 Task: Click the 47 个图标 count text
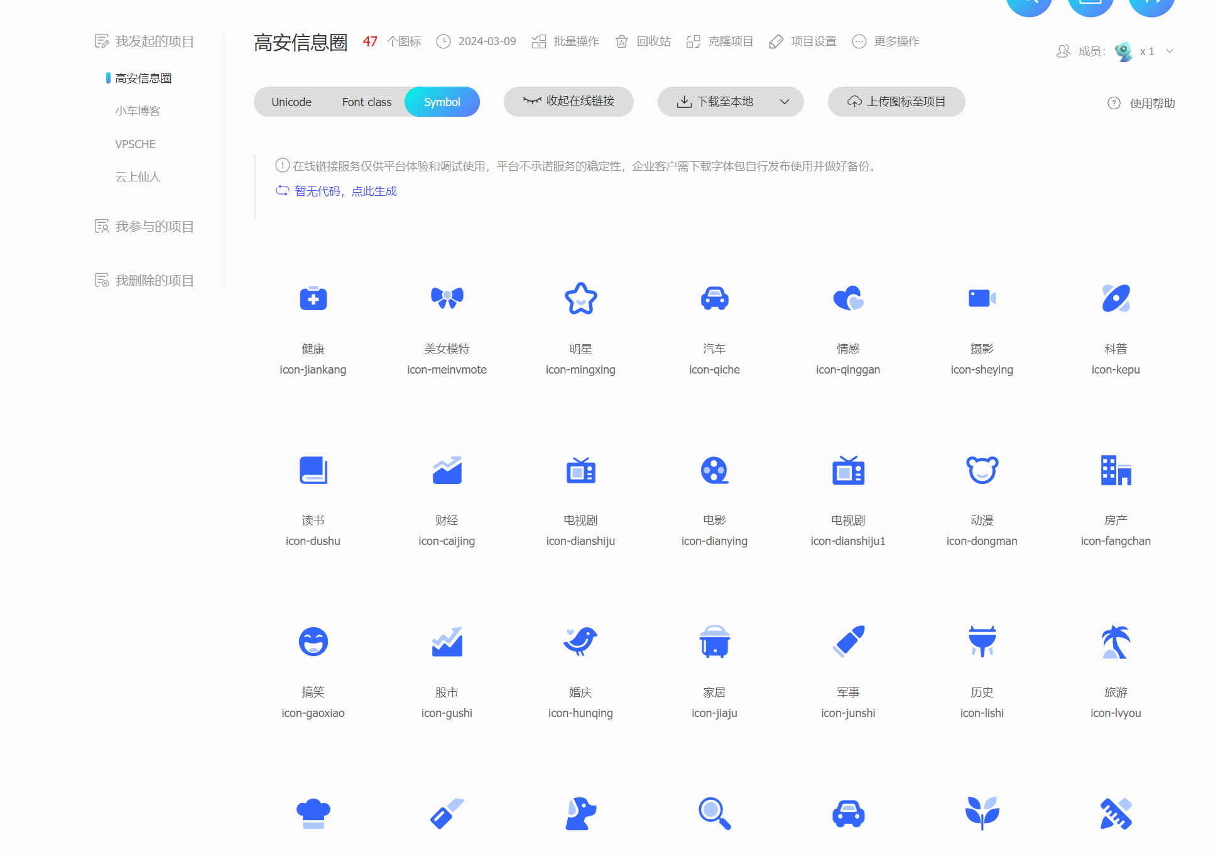click(x=392, y=41)
